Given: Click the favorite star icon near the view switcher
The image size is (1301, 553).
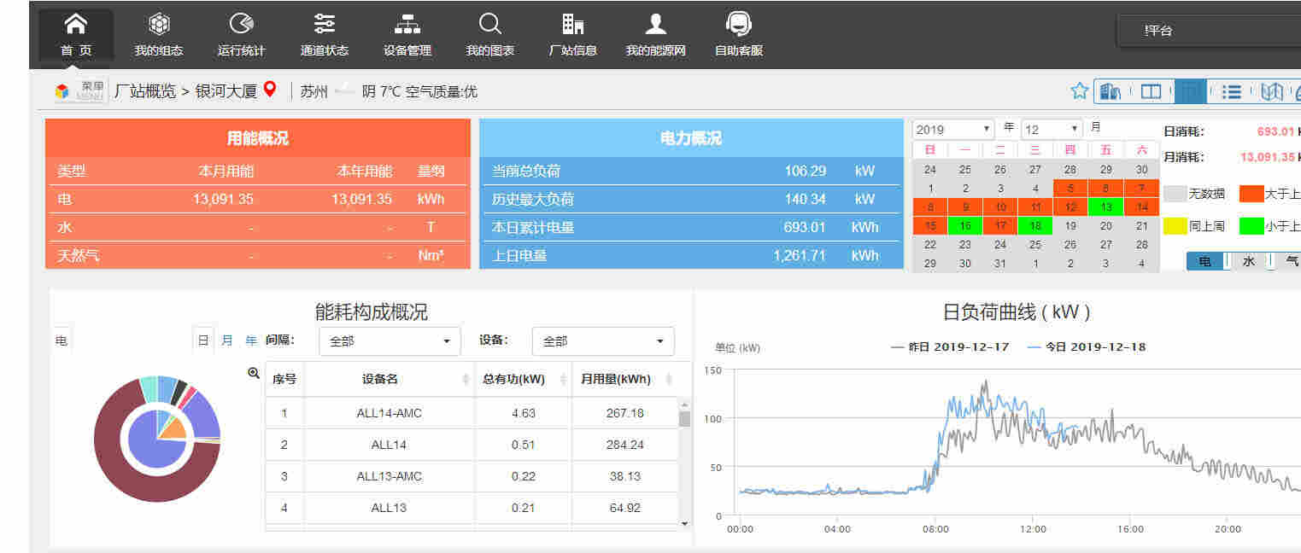Looking at the screenshot, I should point(1079,90).
